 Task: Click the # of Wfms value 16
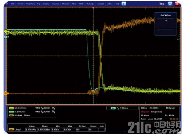click(166, 21)
